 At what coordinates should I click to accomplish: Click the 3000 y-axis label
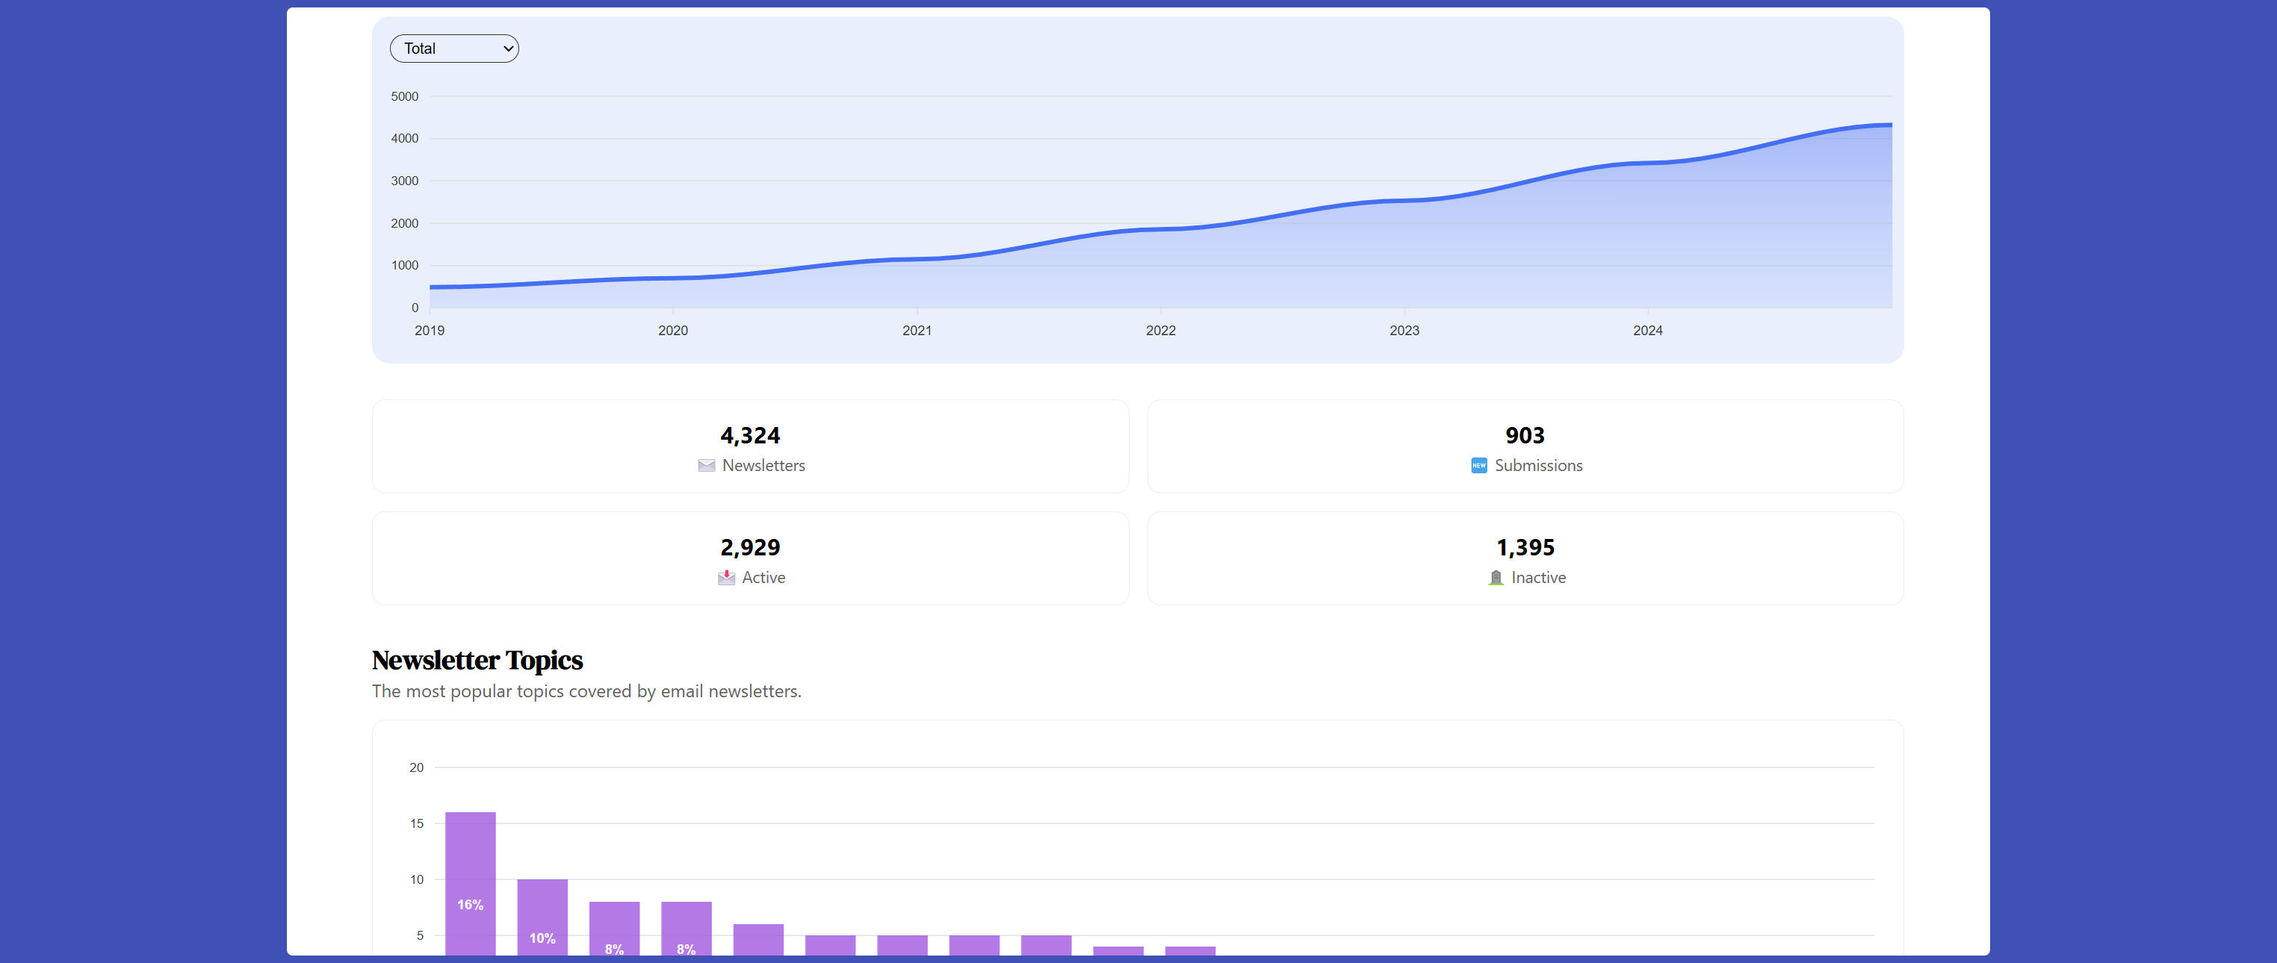click(405, 181)
